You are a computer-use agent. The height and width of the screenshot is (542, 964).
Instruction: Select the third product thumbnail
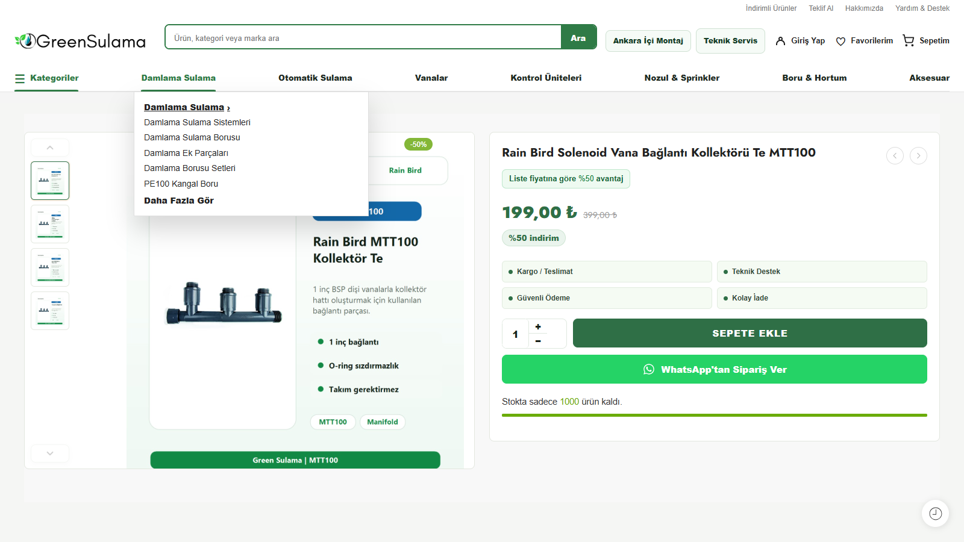(50, 267)
